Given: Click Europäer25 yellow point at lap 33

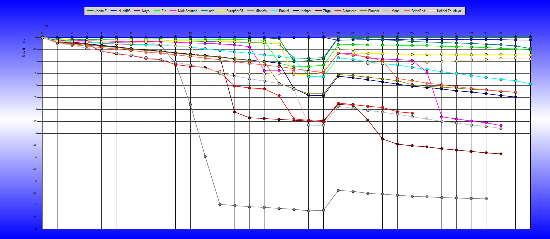Looking at the screenshot, I should (x=530, y=55).
